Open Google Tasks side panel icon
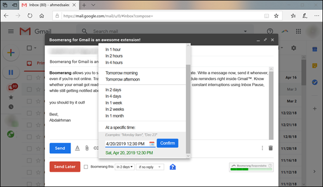Screen dimensions: 323x187 314,82
